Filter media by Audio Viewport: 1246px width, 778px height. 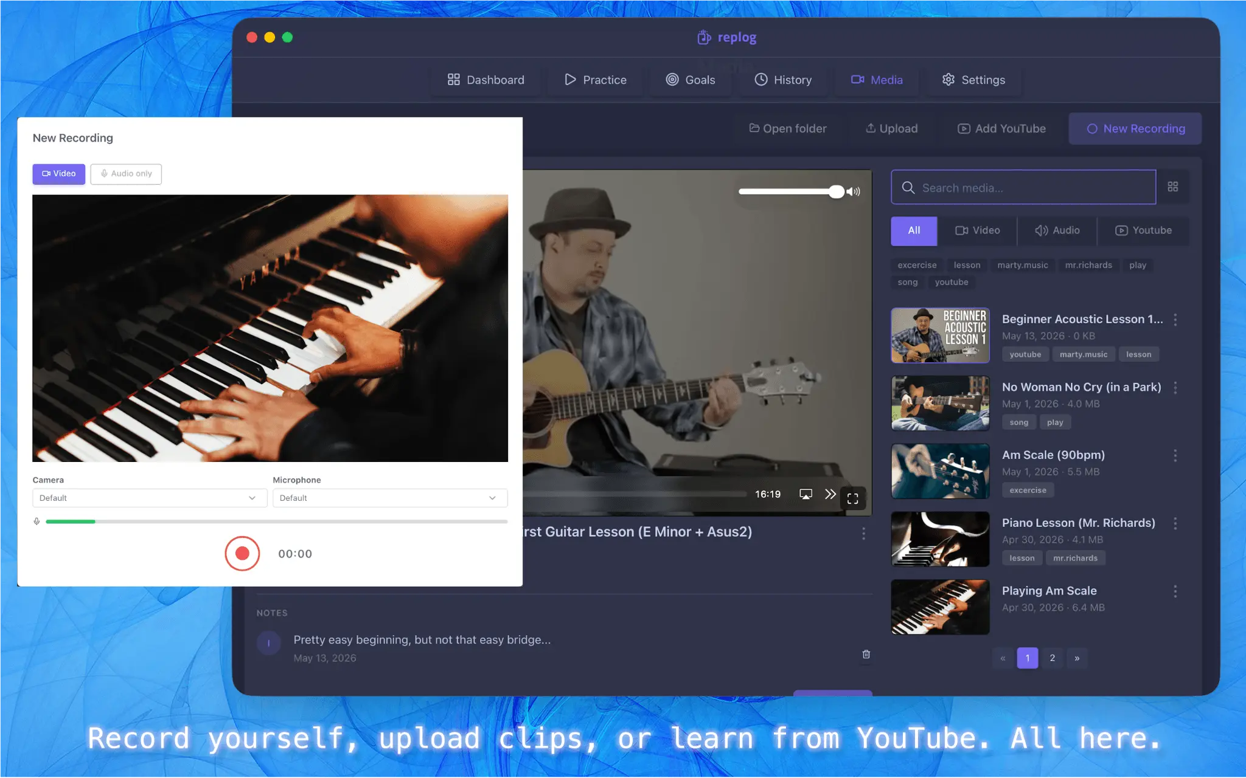[1057, 231]
